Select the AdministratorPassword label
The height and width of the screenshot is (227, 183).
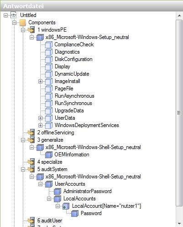pos(88,191)
